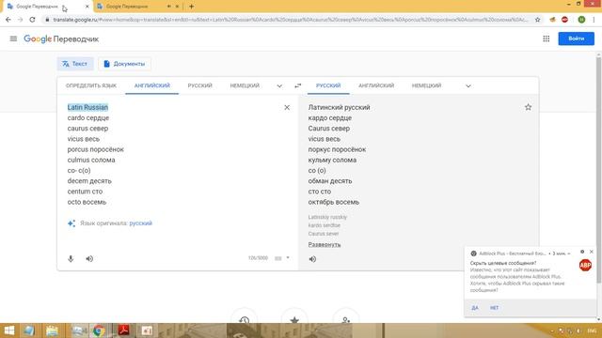Click the ABP logo in the notification
The width and height of the screenshot is (602, 338).
pos(585,265)
